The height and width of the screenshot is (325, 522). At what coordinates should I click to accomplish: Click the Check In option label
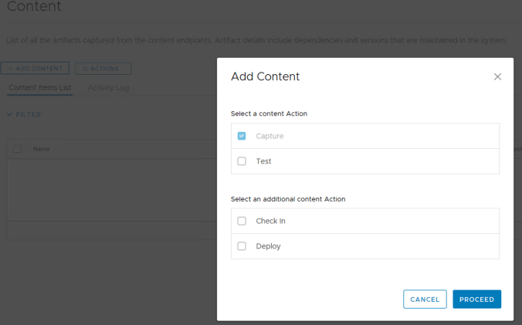(270, 221)
